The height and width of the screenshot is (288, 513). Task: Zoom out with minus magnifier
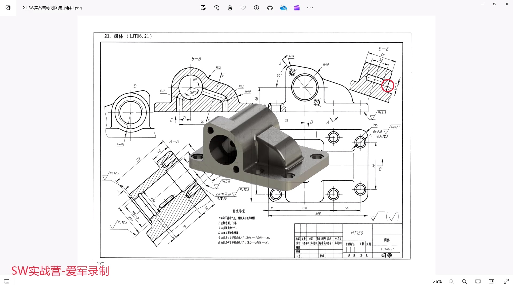[451, 281]
